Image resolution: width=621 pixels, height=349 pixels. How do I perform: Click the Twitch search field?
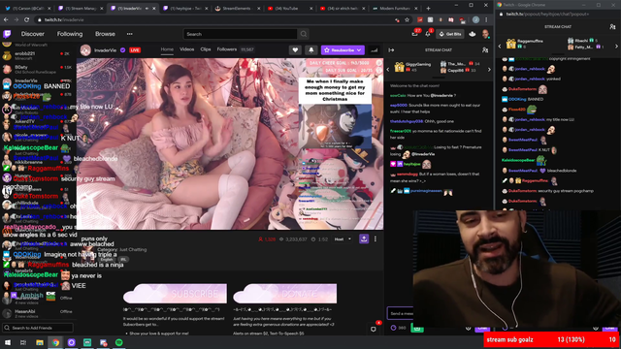[240, 34]
